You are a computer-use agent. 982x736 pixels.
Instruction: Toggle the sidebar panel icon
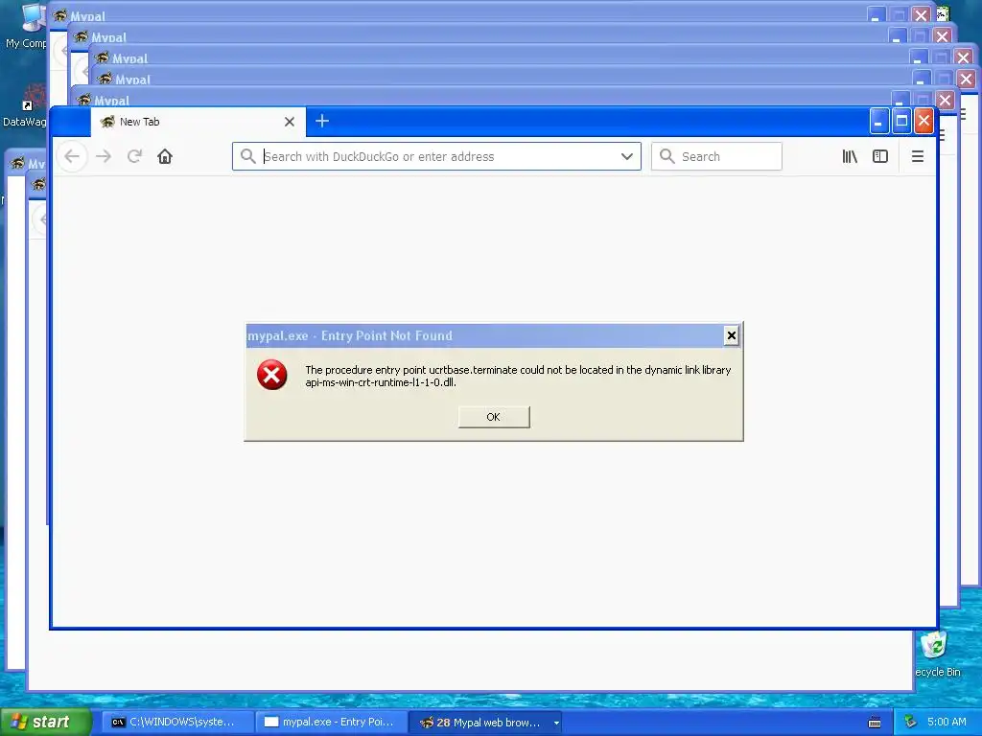point(880,156)
